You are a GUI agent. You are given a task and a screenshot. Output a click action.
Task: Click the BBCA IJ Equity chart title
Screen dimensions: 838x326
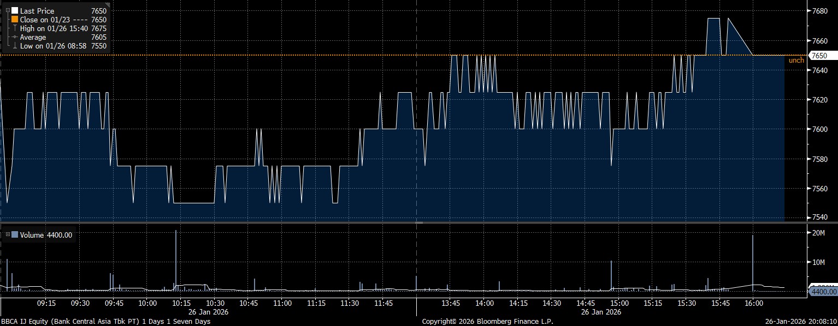pos(105,322)
